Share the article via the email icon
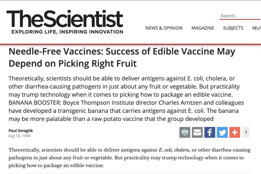The height and width of the screenshot is (174, 261). [197, 132]
